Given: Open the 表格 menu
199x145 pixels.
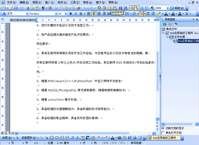Looking at the screenshot, I should pyautogui.click(x=88, y=2).
